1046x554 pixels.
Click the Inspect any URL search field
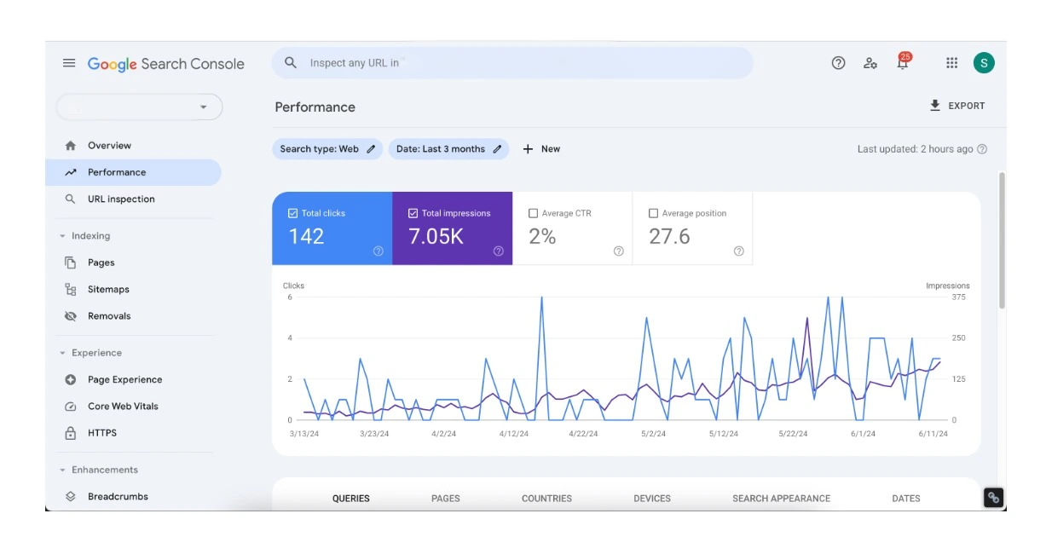[x=511, y=63]
